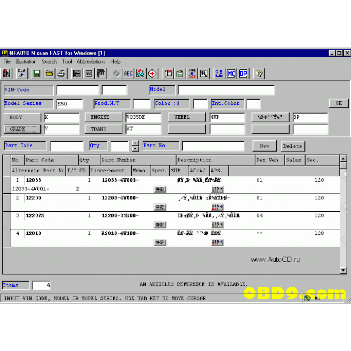Click the APS icon in the 12200 row
Viewport: 351px width, 351px height.
tap(217, 207)
